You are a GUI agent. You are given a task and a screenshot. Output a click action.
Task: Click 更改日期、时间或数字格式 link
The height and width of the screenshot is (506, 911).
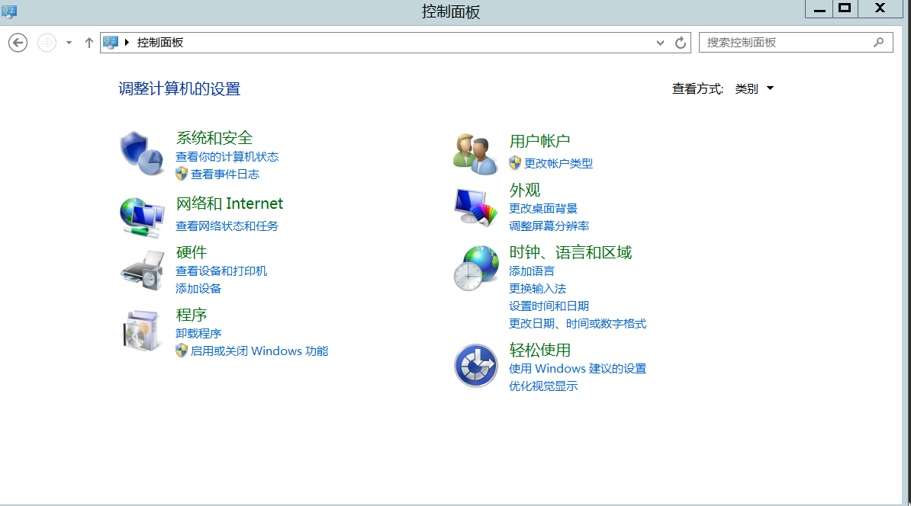click(x=578, y=324)
